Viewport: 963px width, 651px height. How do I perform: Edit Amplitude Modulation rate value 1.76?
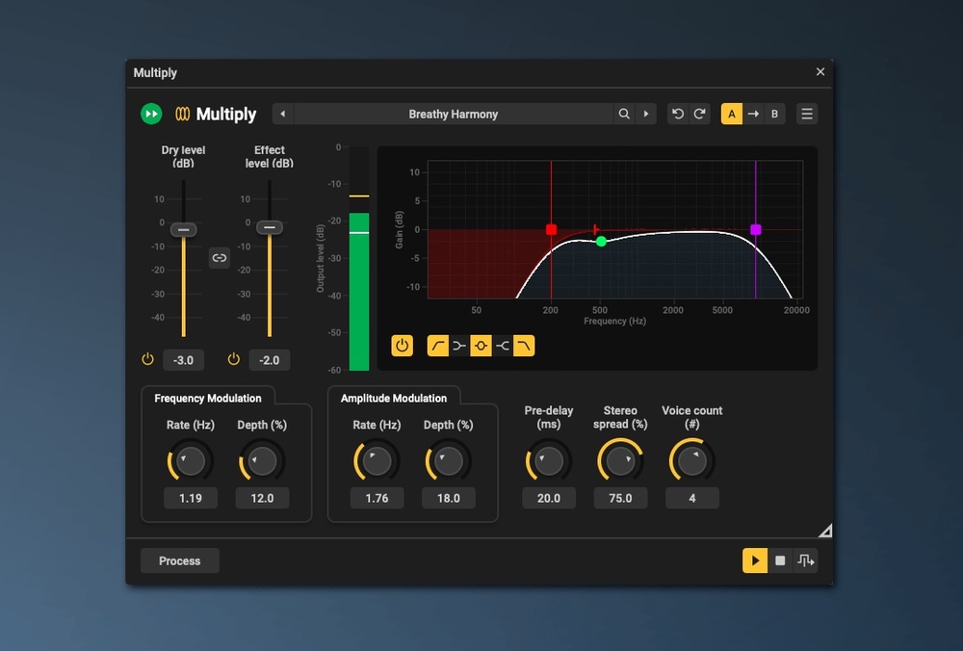[377, 498]
